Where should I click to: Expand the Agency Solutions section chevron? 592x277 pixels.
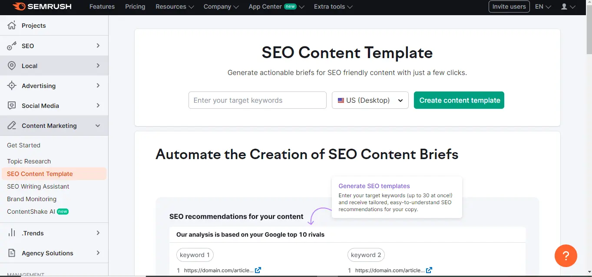coord(98,253)
